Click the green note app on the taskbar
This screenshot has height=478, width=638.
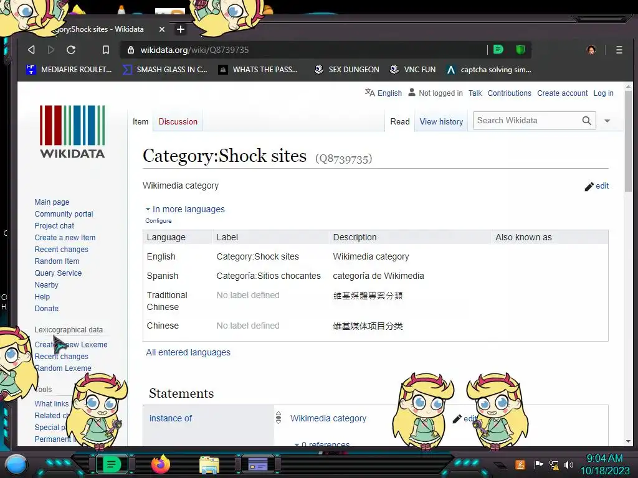(112, 464)
